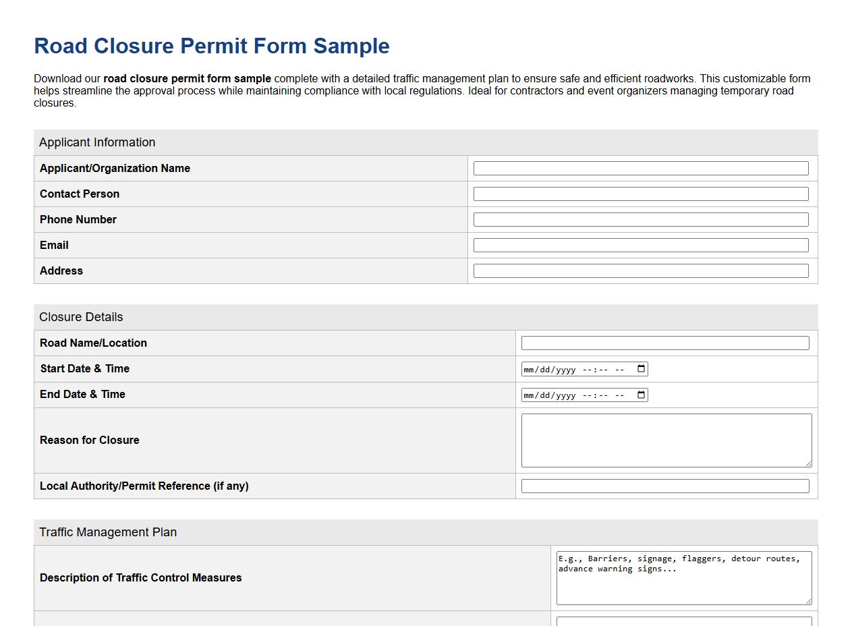Select the Phone Number input field
This screenshot has width=852, height=626.
click(640, 219)
